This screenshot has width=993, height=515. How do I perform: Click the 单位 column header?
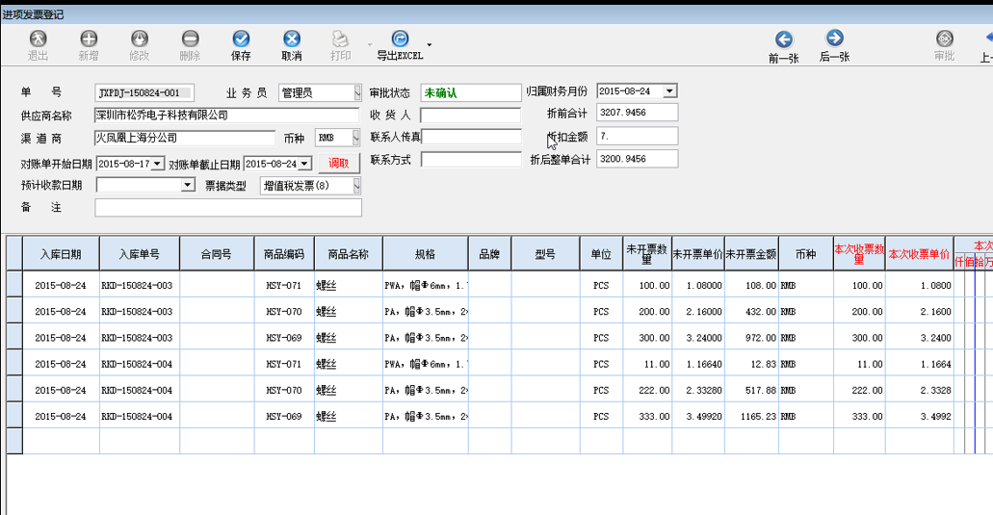click(x=601, y=254)
